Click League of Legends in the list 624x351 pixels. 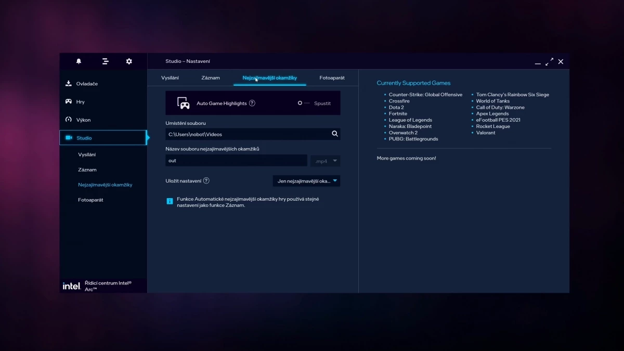point(410,120)
